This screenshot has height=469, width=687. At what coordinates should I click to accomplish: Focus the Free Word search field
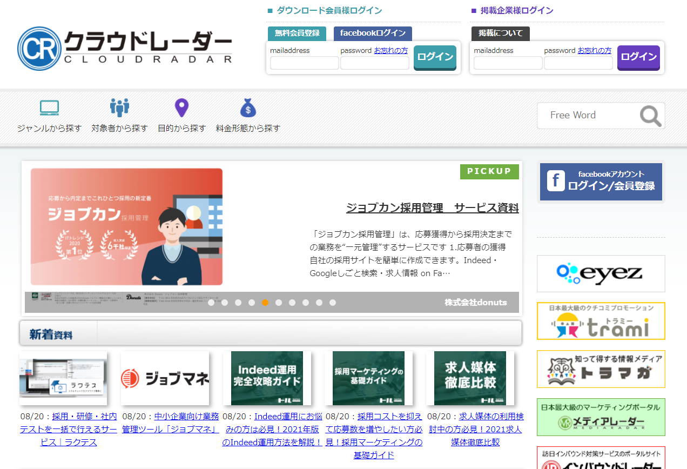pos(588,116)
